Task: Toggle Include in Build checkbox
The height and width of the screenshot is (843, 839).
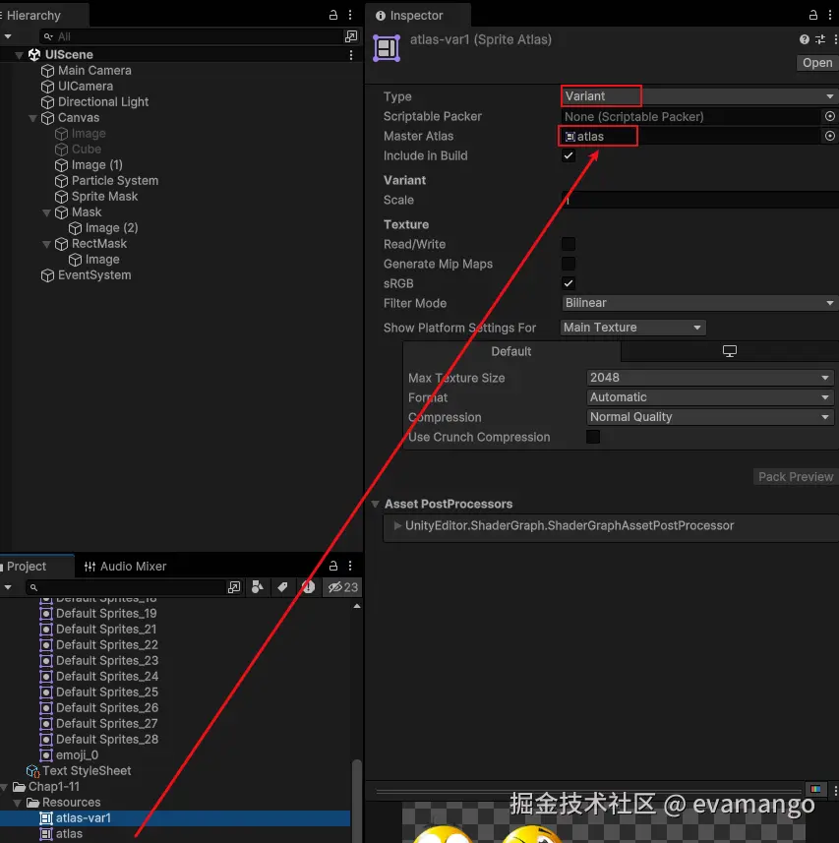Action: (569, 156)
